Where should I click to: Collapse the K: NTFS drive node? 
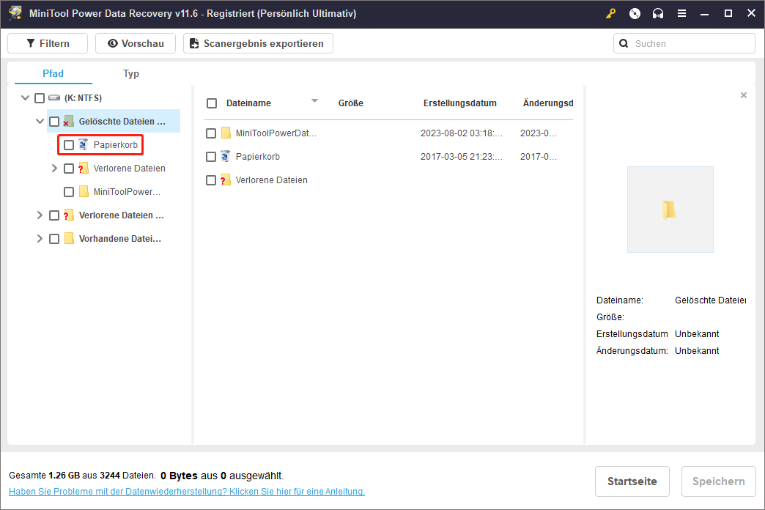click(x=26, y=98)
